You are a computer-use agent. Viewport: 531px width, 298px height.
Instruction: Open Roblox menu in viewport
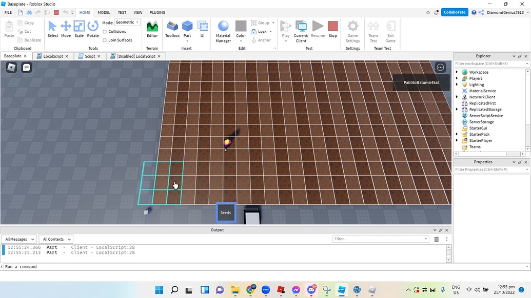11,67
